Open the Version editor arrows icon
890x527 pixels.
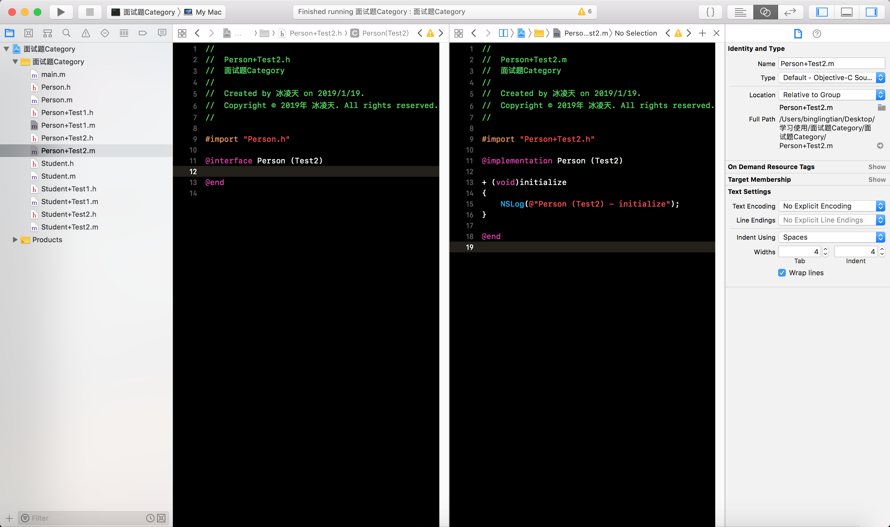click(790, 12)
